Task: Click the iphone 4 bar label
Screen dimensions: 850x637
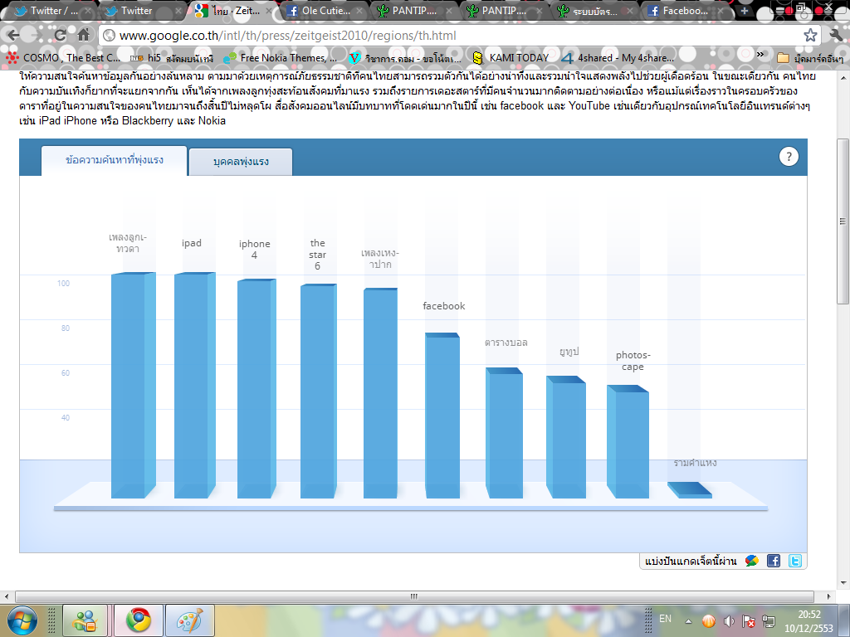Action: [x=254, y=249]
